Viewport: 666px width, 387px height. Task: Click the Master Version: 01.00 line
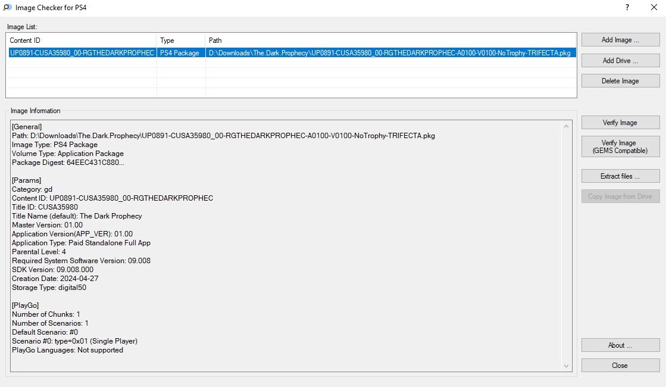[x=47, y=224]
